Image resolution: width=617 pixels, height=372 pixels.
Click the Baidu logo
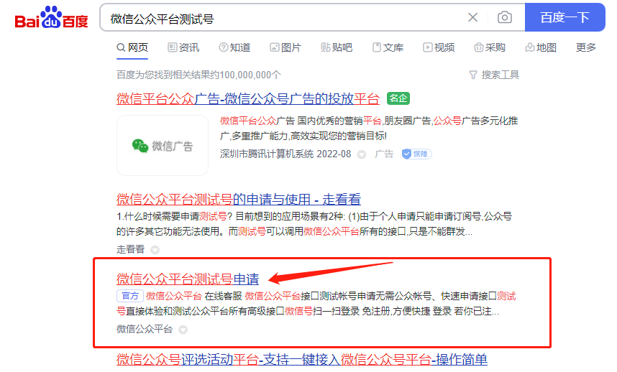[x=51, y=18]
